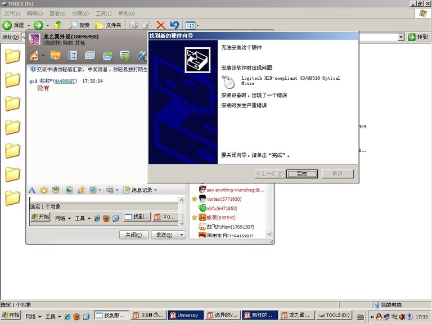Screen dimensions: 432x324
Task: Click the Firefox icon in taskbar quick launch
Action: click(75, 316)
